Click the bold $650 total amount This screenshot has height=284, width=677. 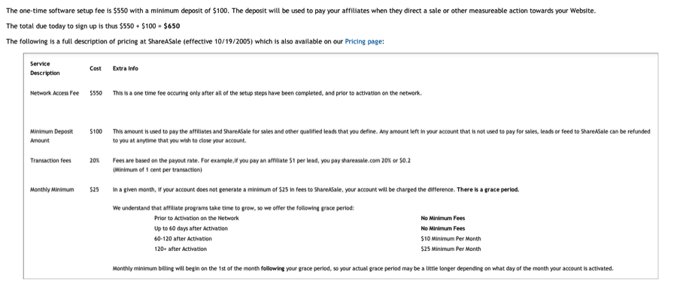point(172,26)
